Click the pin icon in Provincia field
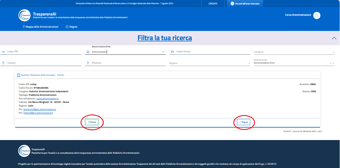This screenshot has width=340, height=168. [x=88, y=63]
